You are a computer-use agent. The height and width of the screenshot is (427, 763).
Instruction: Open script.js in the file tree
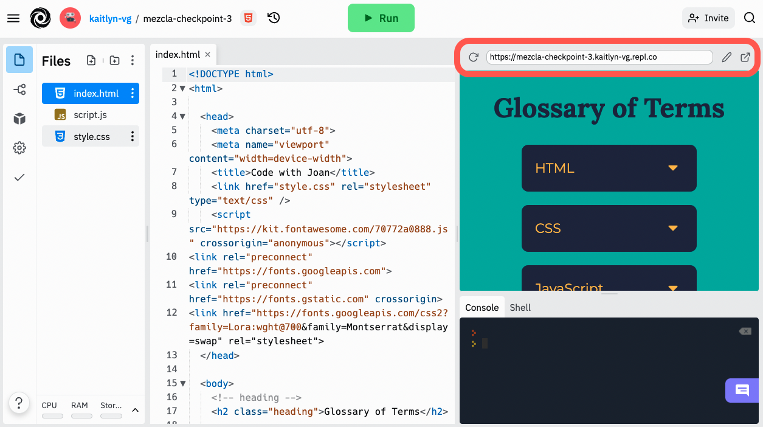point(90,115)
